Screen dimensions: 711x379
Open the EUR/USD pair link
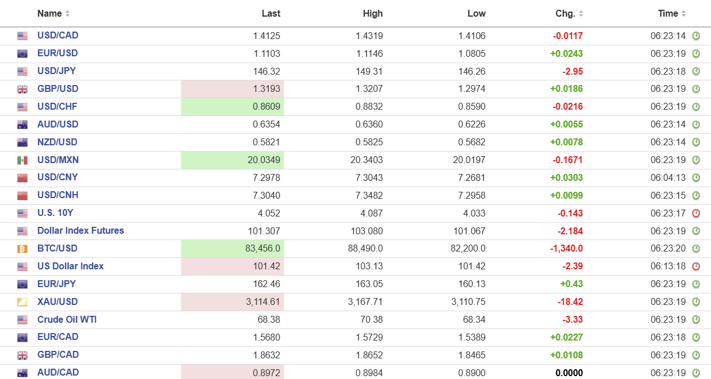tap(57, 53)
